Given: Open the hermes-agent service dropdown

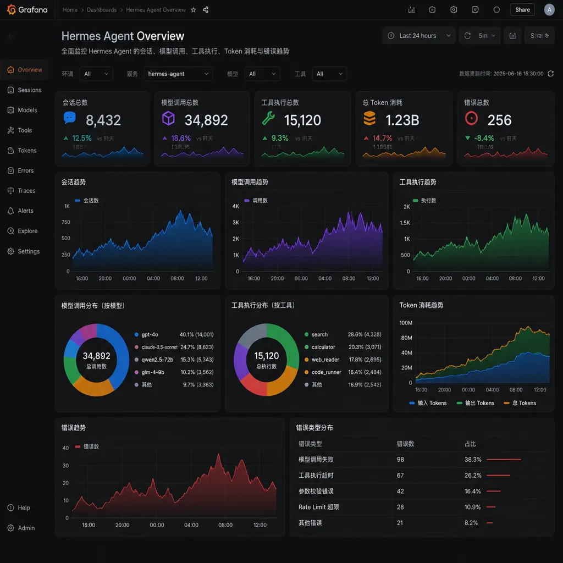Looking at the screenshot, I should 179,74.
